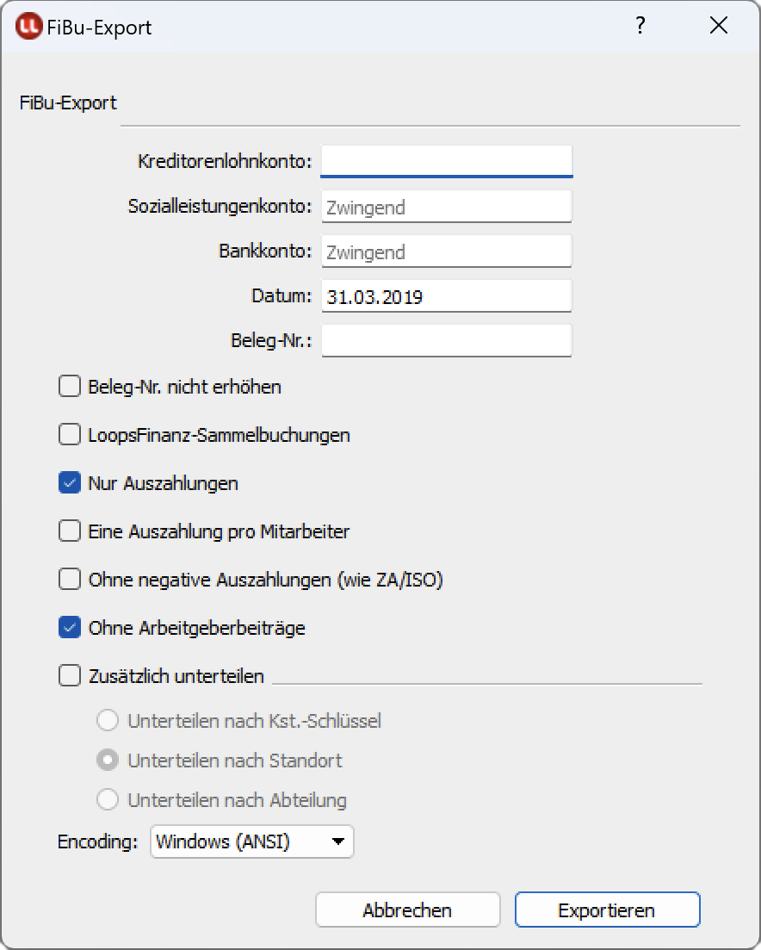
Task: Enable LoopsFinanz-Sammelbuchungen option
Action: pyautogui.click(x=69, y=434)
